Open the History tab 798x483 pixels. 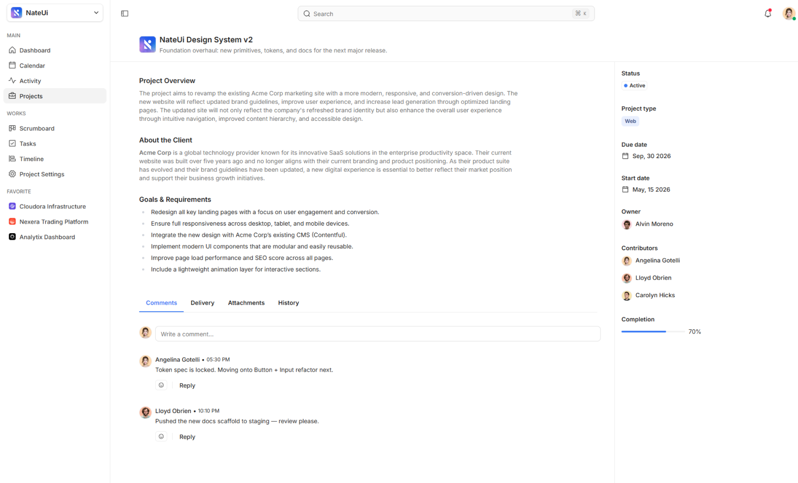click(289, 303)
